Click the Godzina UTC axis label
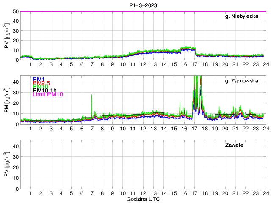 tap(144, 199)
